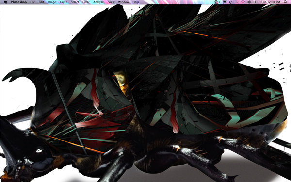The image size is (291, 182).
Task: Open the Filter menu
Action: (86, 2)
